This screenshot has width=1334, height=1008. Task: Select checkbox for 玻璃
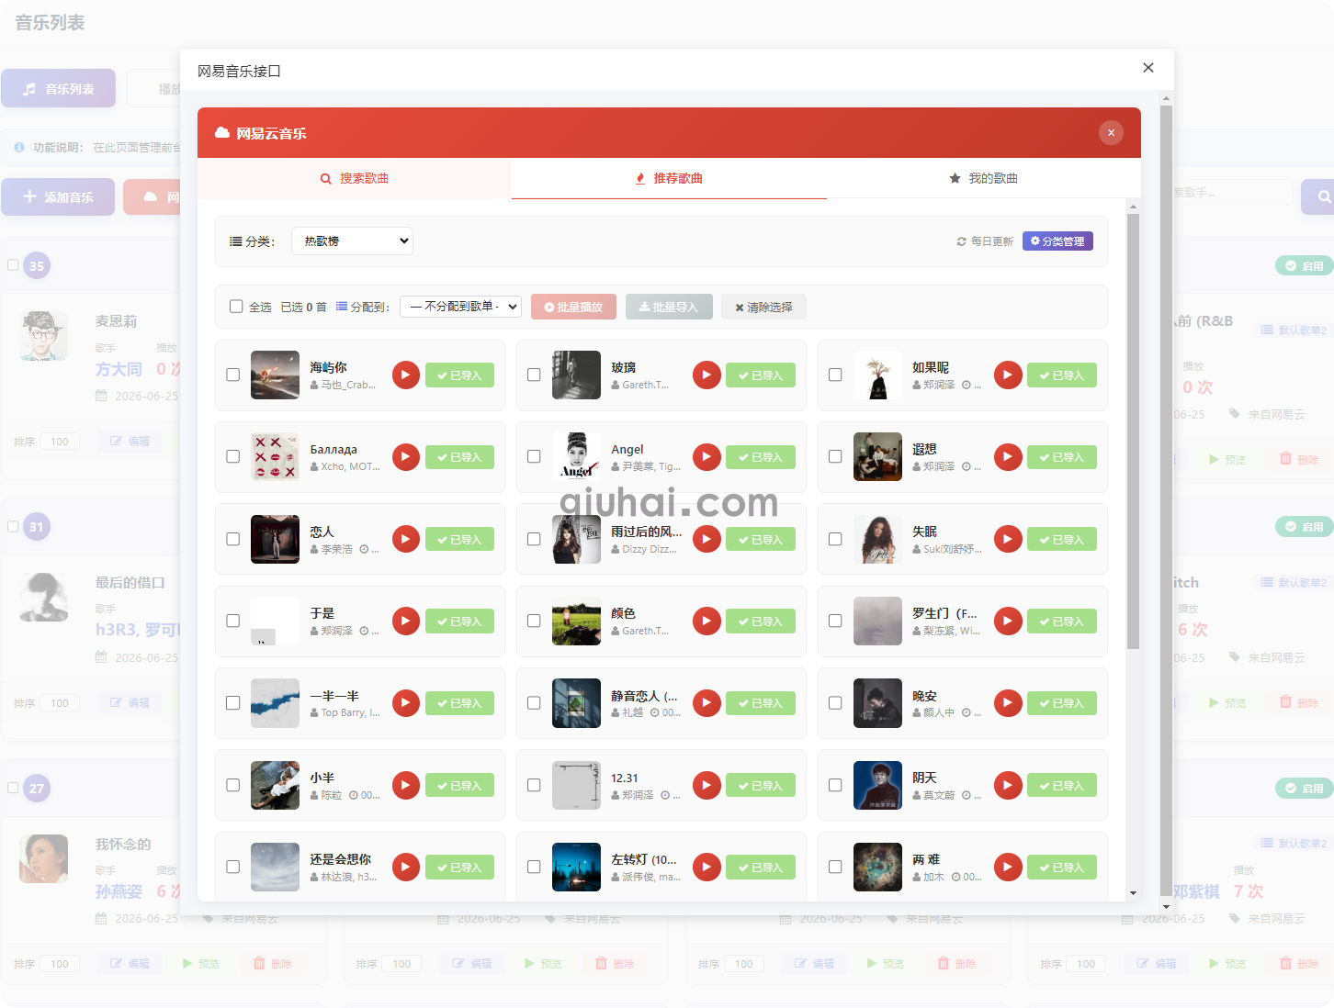pos(534,375)
